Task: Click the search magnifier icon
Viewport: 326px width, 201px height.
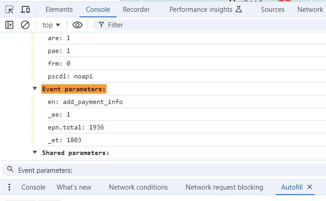Action: tap(10, 169)
